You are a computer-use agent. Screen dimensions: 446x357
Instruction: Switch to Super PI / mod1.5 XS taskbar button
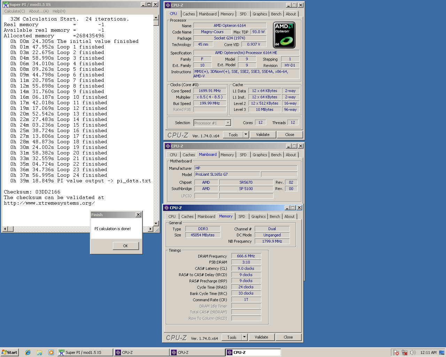(85, 352)
